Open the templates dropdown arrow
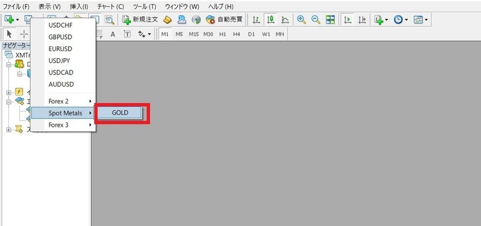 click(x=426, y=20)
